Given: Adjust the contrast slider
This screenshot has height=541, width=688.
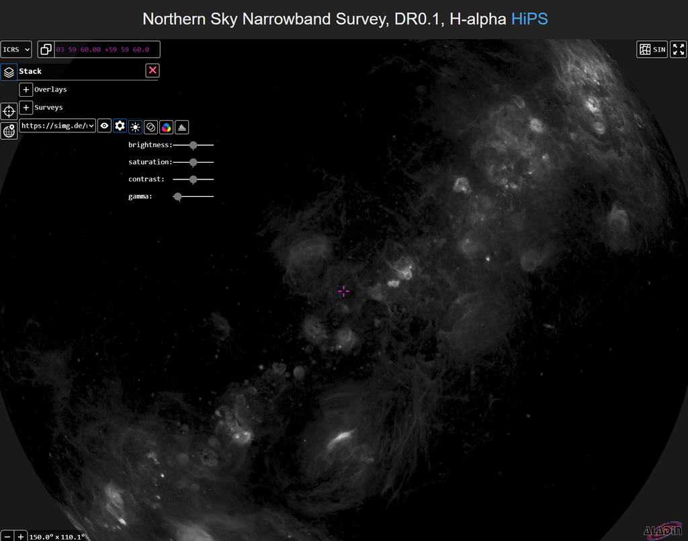Looking at the screenshot, I should coord(193,179).
